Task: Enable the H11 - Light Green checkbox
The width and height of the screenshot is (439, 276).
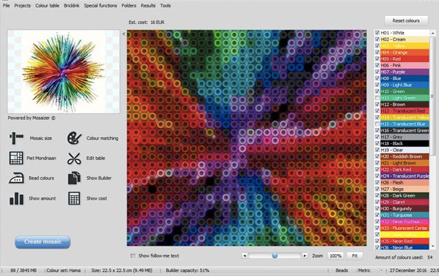Action: coord(378,98)
